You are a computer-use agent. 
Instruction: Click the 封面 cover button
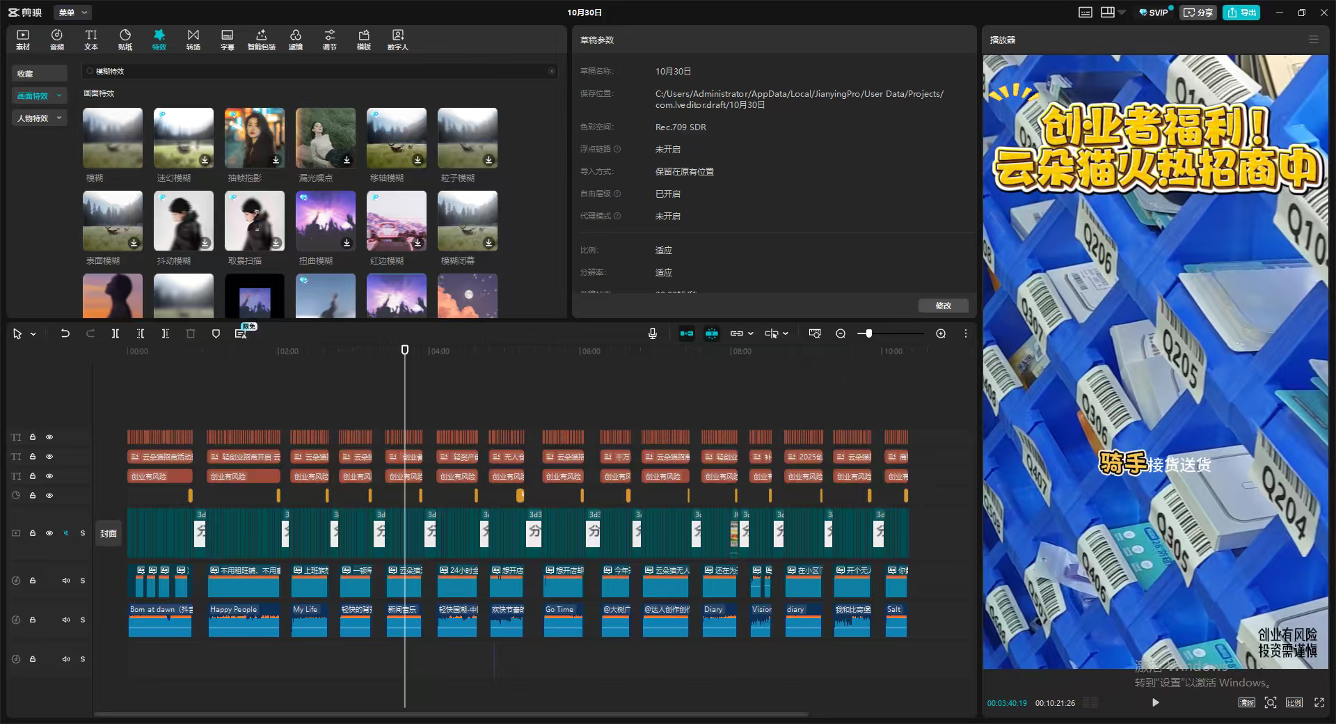coord(108,533)
